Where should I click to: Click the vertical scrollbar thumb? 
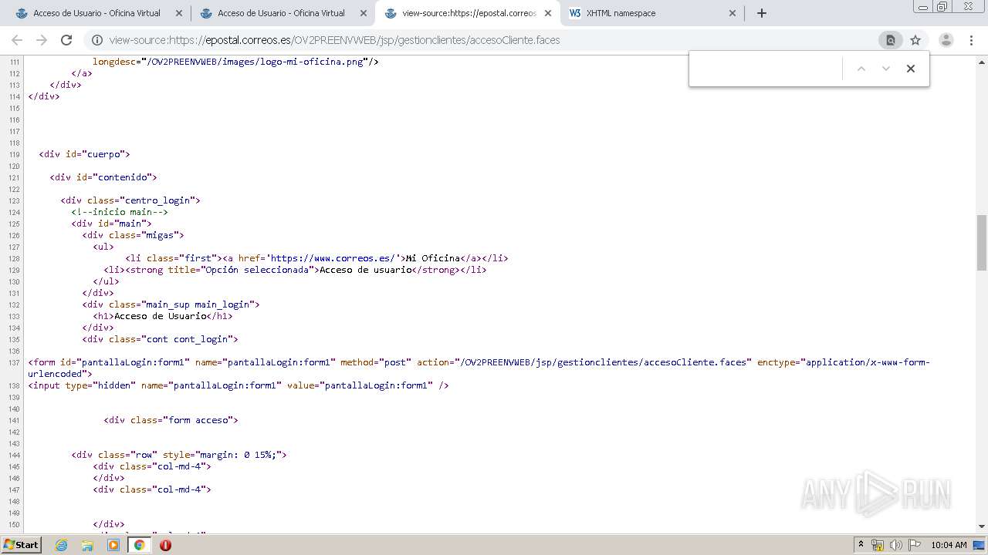(x=982, y=243)
